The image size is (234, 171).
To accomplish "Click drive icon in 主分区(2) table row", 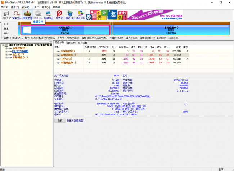I will coord(58,59).
